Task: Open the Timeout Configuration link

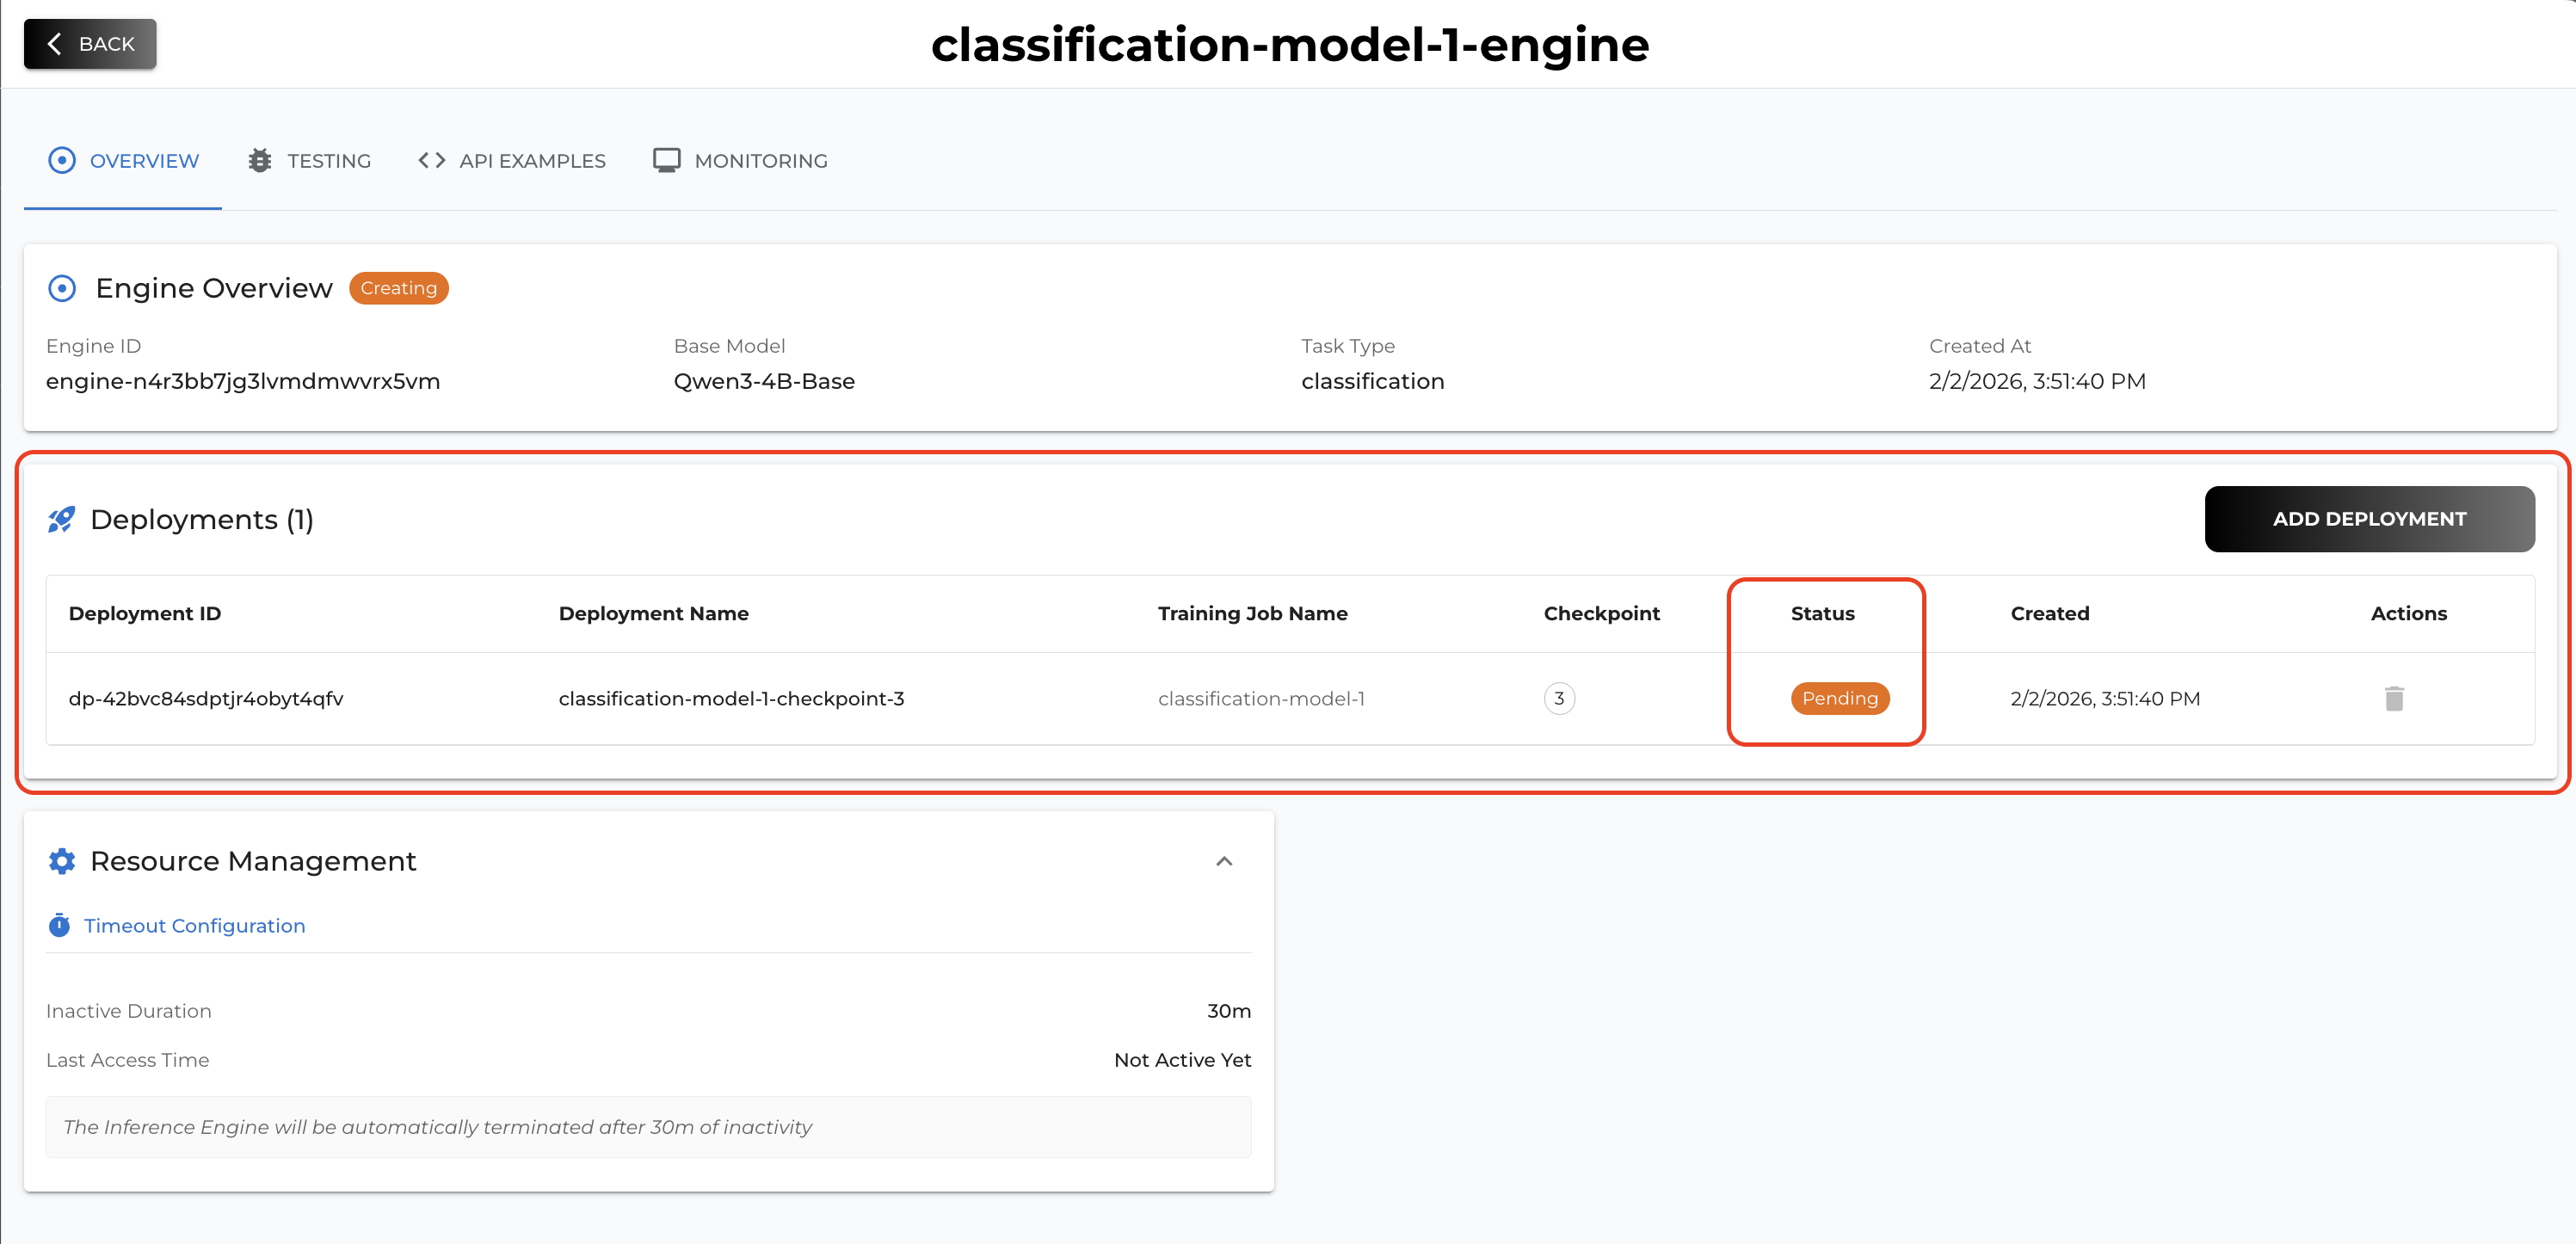Action: coord(194,925)
